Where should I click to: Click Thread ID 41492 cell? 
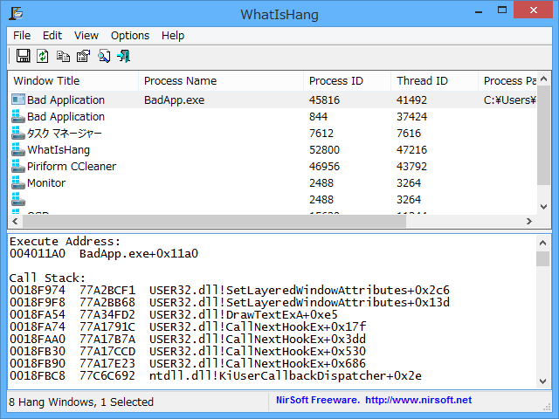point(411,100)
